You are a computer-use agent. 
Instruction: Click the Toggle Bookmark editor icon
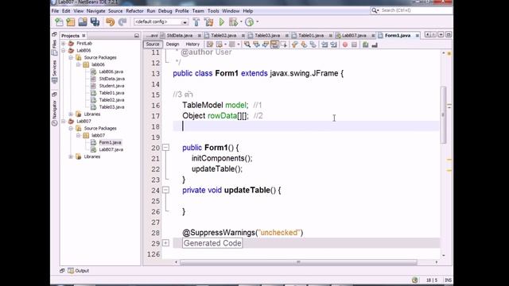tap(313, 44)
